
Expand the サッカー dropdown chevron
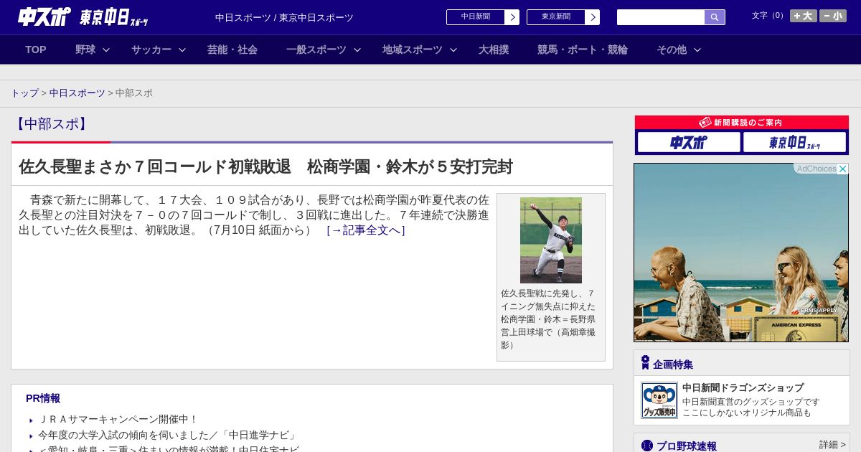click(182, 50)
